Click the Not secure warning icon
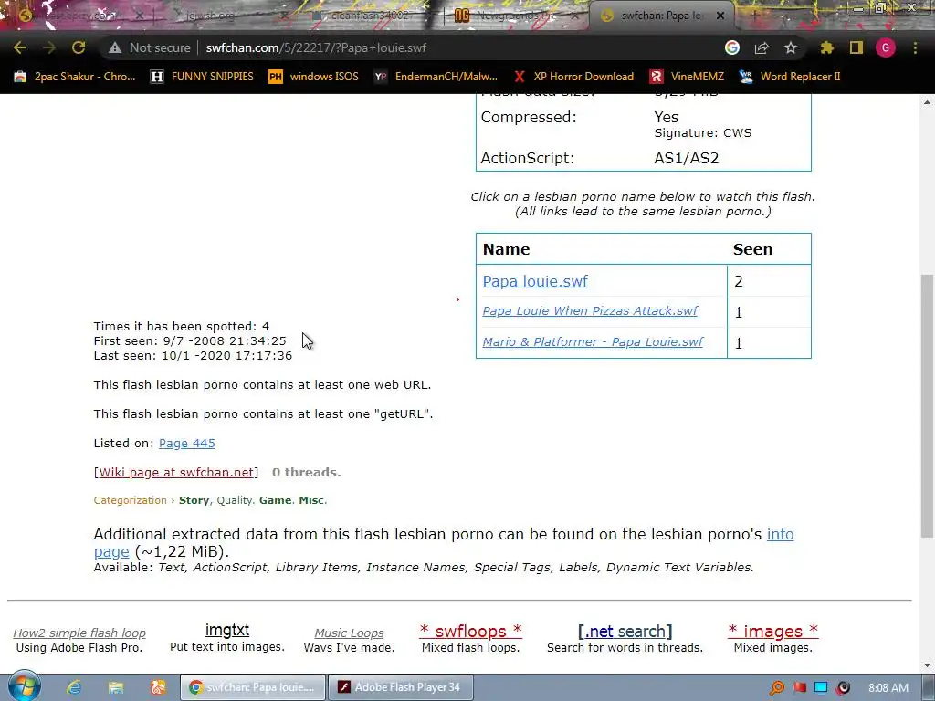Screen dimensions: 935x701 click(115, 47)
